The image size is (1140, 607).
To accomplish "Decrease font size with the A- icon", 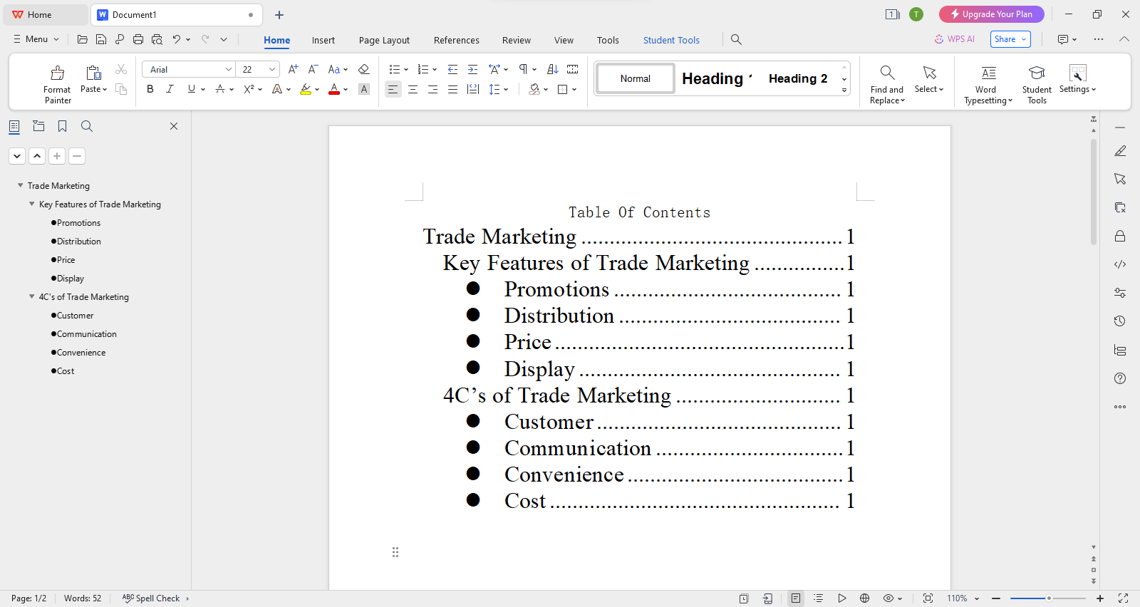I will [313, 69].
